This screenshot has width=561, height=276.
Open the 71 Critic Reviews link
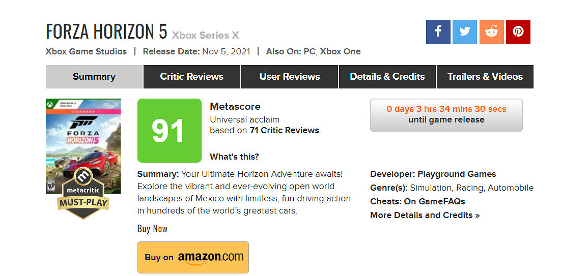(x=284, y=130)
